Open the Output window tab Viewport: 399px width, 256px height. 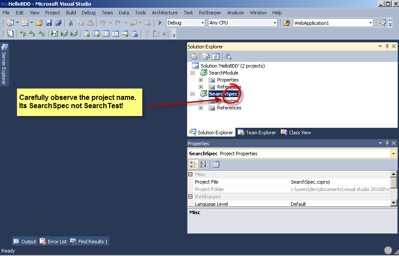(x=25, y=242)
